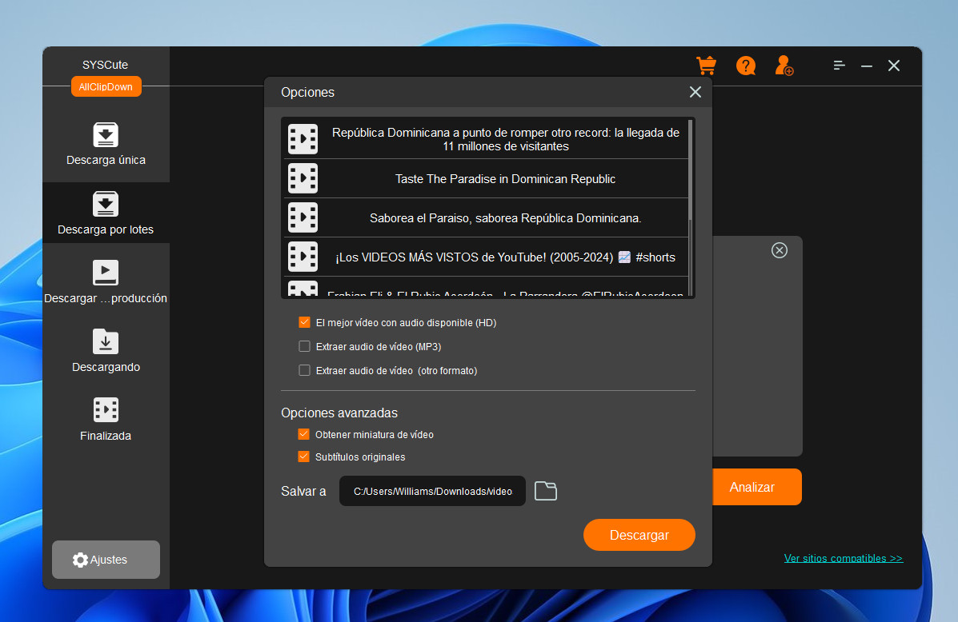Click the Salvar a path field
Image resolution: width=958 pixels, height=622 pixels.
(x=432, y=491)
